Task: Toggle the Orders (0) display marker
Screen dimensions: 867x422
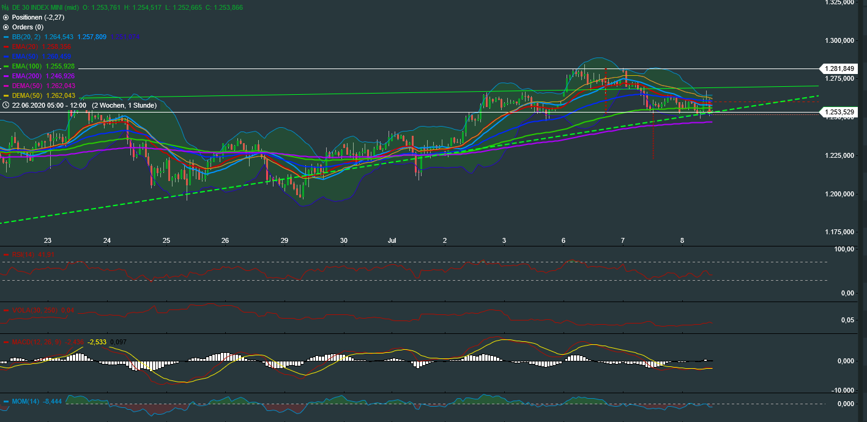Action: pos(6,27)
